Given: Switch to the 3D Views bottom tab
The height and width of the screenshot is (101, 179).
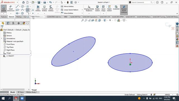Looking at the screenshot, I should [20, 92].
